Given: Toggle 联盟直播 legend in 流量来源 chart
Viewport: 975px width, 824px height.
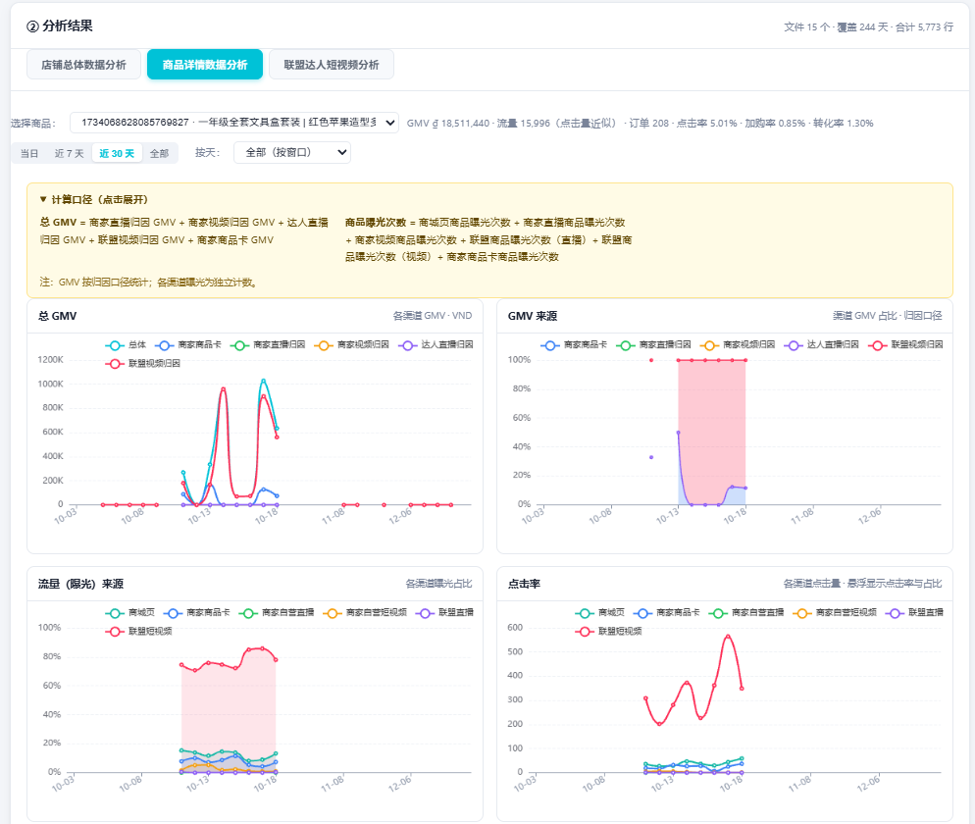Looking at the screenshot, I should click(x=444, y=613).
